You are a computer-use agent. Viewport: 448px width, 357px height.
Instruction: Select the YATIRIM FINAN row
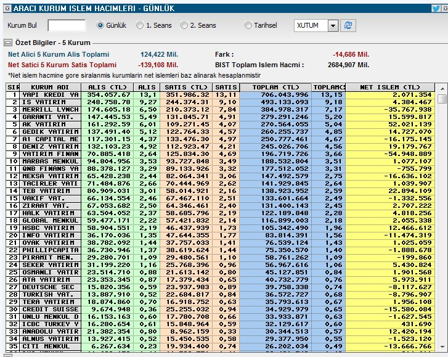220,154
